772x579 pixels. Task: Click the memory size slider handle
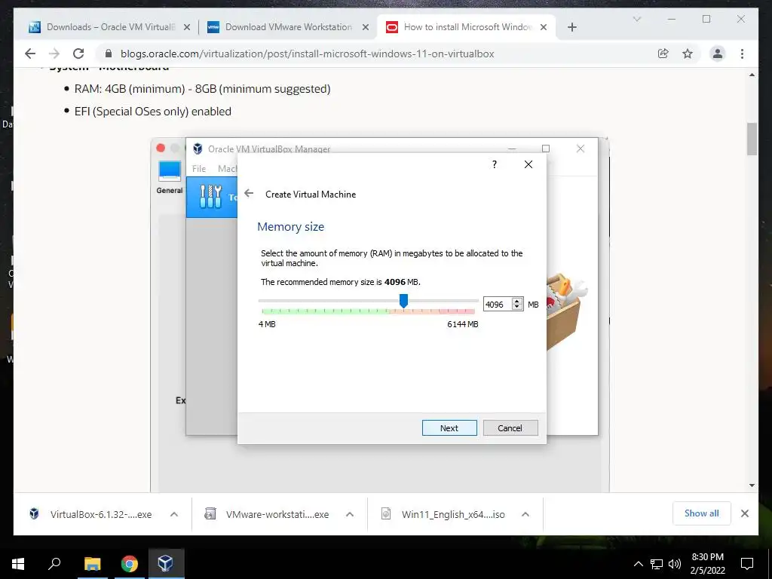coord(403,301)
